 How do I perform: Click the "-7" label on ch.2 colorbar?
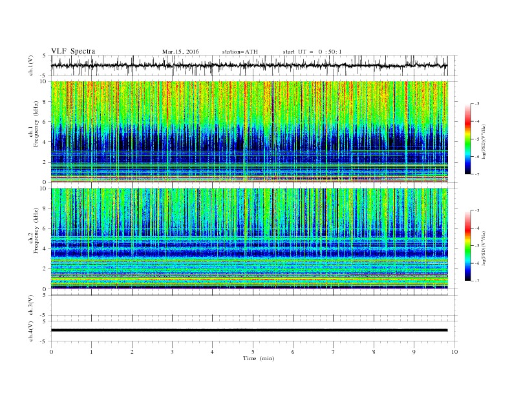477,281
